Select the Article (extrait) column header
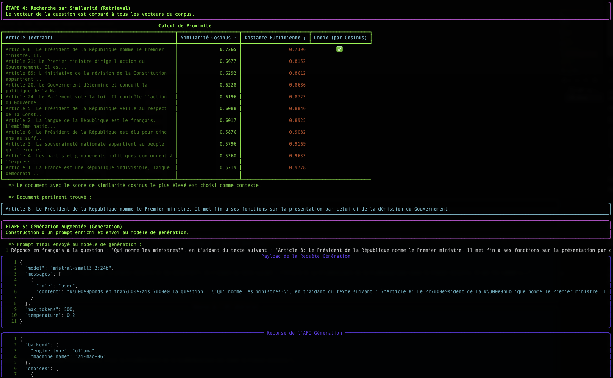 [x=29, y=38]
